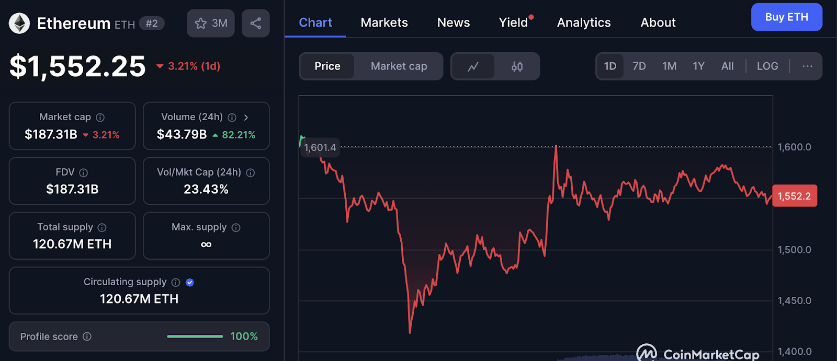Select the line chart view icon
The height and width of the screenshot is (361, 837).
coord(473,66)
